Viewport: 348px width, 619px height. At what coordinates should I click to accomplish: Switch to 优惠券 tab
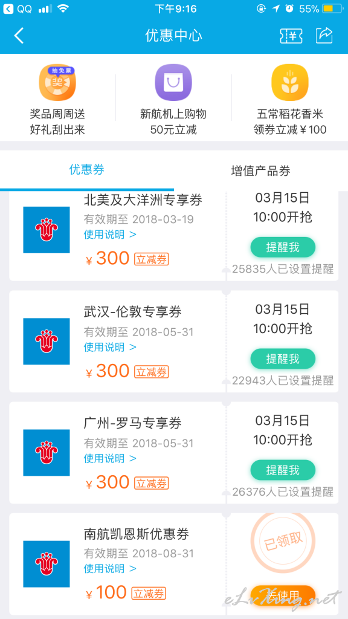click(87, 170)
